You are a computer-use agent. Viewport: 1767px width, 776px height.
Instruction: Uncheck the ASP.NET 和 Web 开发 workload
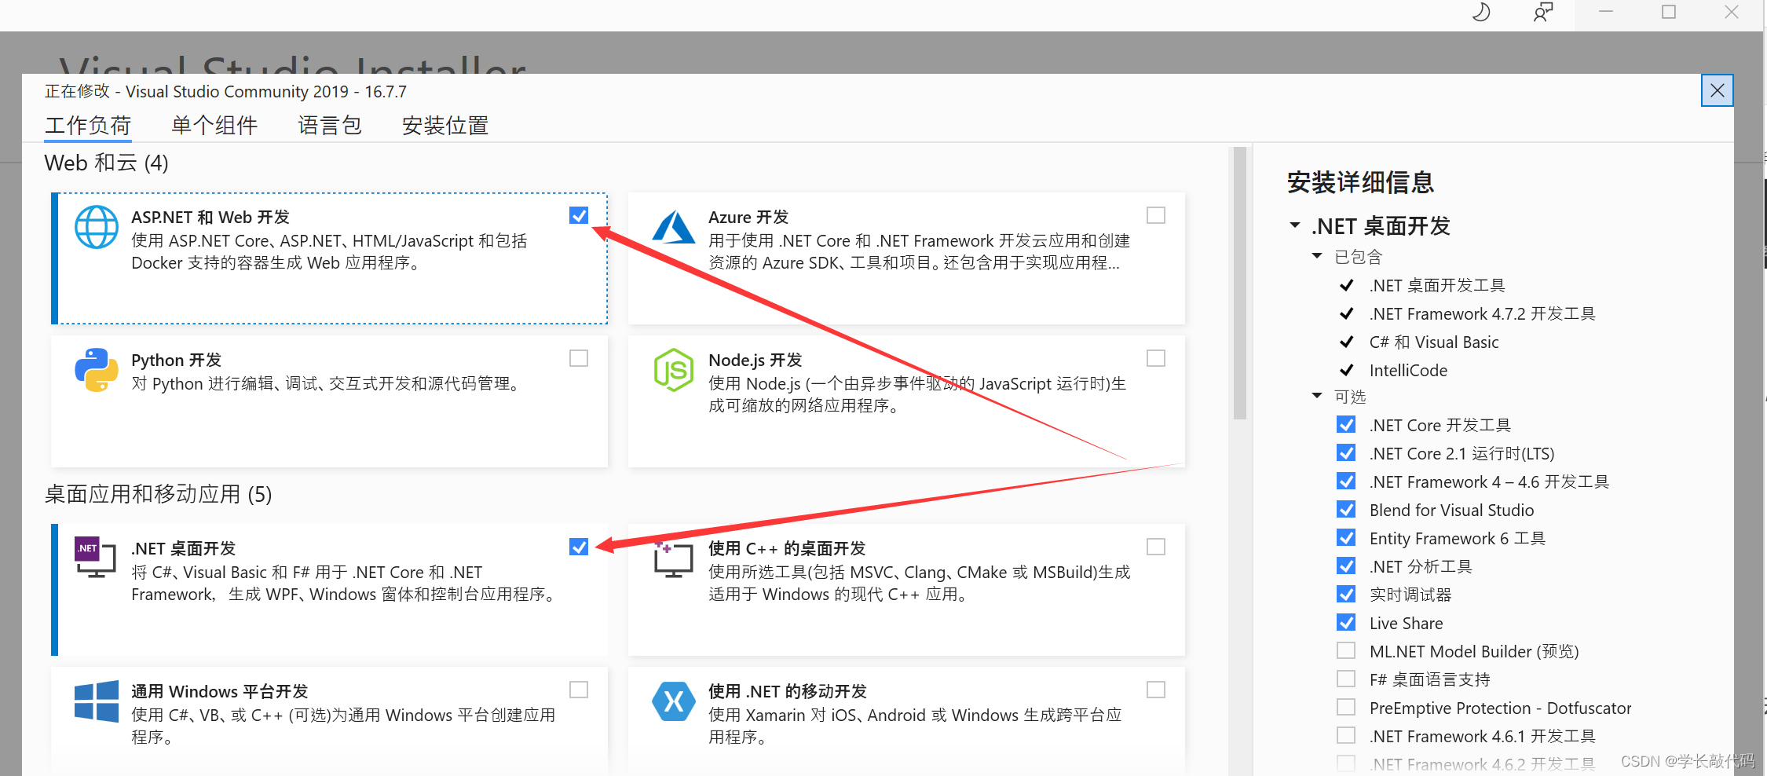click(579, 215)
